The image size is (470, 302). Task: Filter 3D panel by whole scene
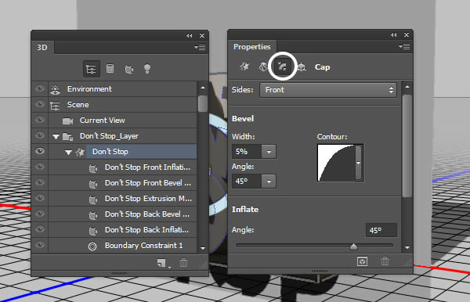coord(91,69)
